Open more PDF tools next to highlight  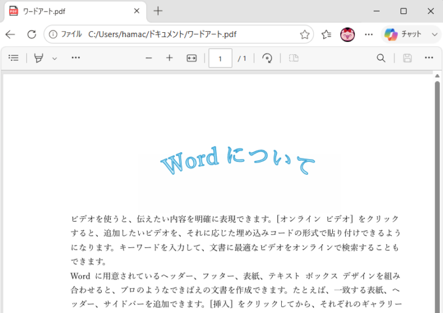(x=75, y=58)
